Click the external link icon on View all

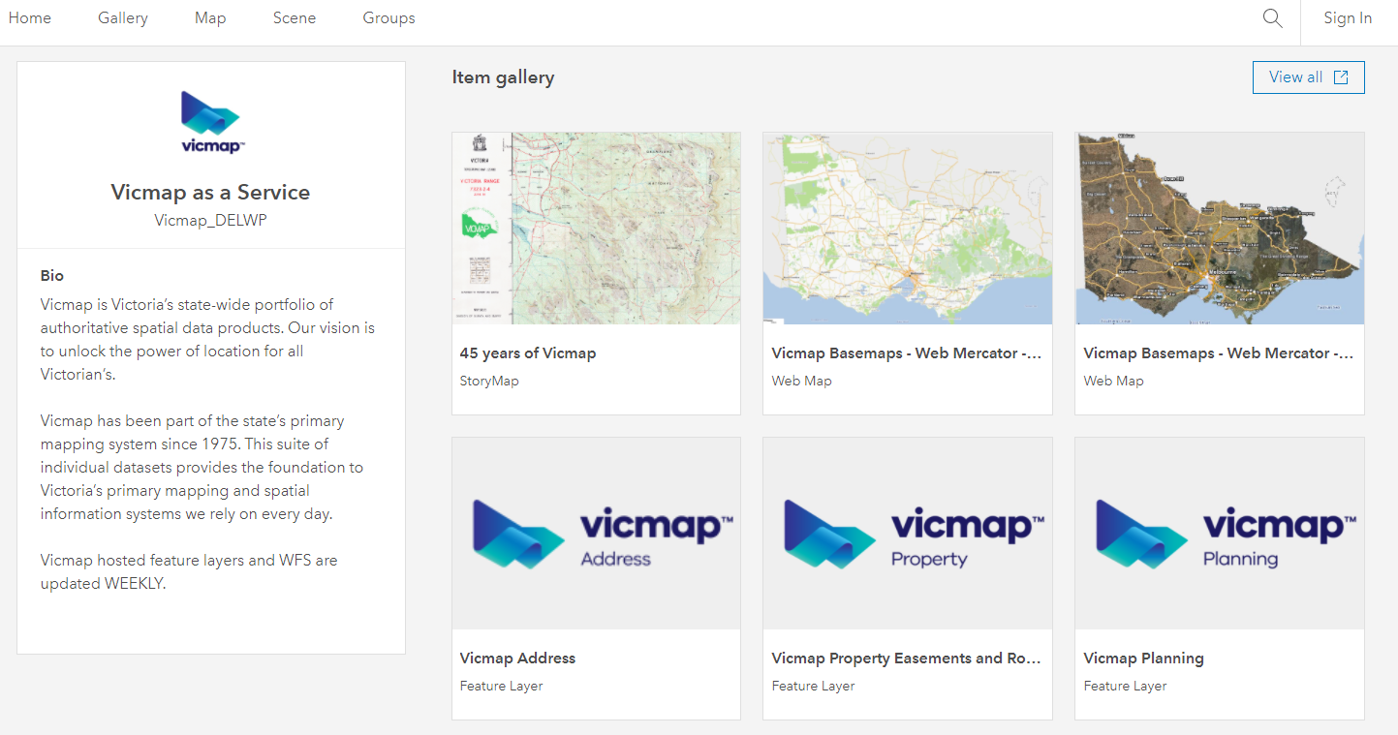click(1341, 77)
